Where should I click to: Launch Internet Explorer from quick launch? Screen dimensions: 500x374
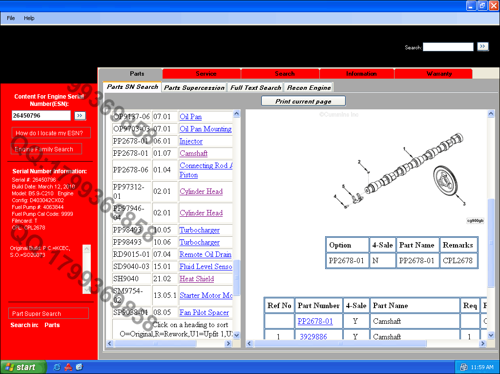57,367
